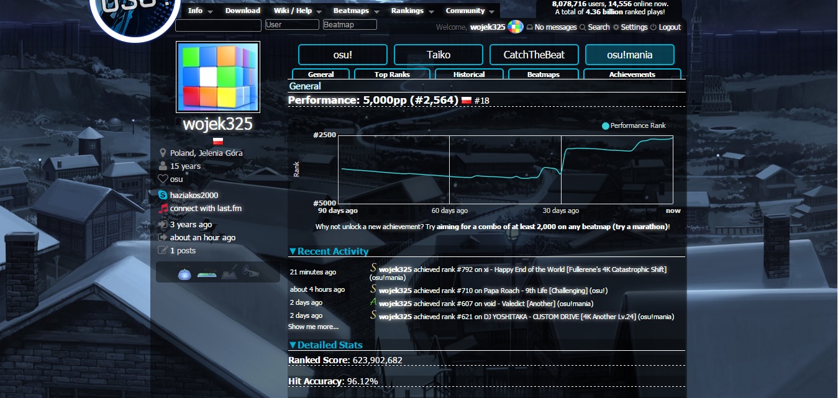The width and height of the screenshot is (838, 398).
Task: Expand the Rankings dropdown menu
Action: pyautogui.click(x=412, y=11)
